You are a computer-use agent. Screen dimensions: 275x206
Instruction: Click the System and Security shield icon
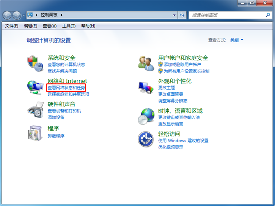click(35, 63)
